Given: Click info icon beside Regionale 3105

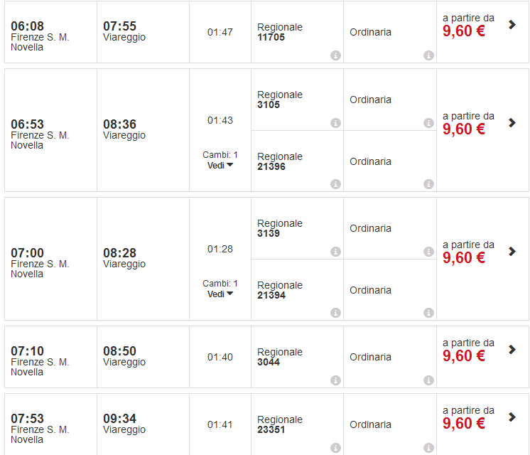Looking at the screenshot, I should (x=335, y=123).
